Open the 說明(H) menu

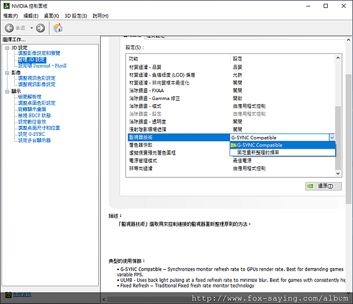coord(101,16)
